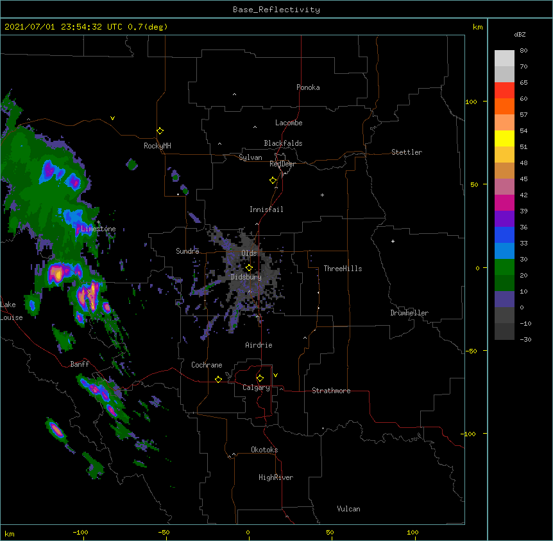Click the -30 value in the dBZ legend
The width and height of the screenshot is (553, 541).
tap(525, 339)
